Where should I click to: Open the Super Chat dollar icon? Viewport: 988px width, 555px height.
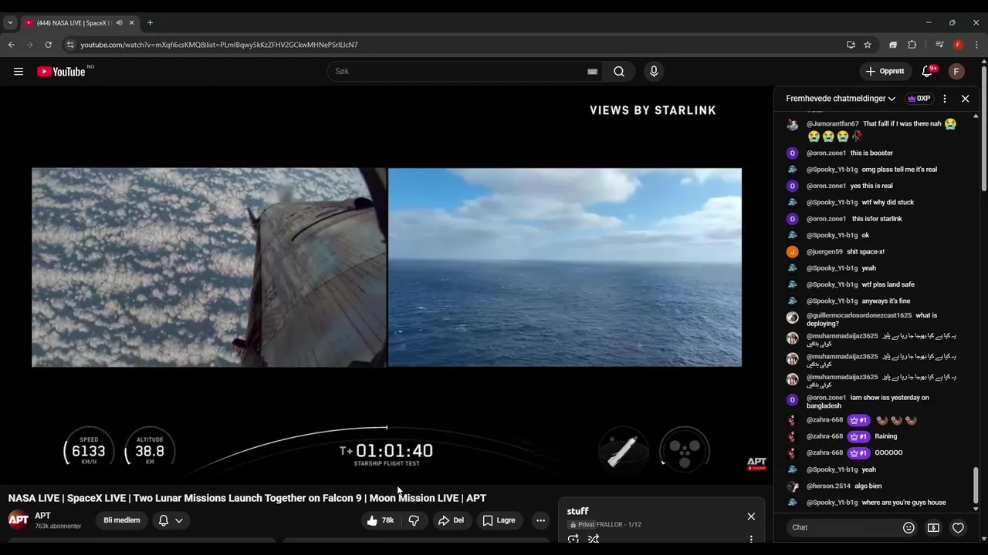(x=933, y=527)
